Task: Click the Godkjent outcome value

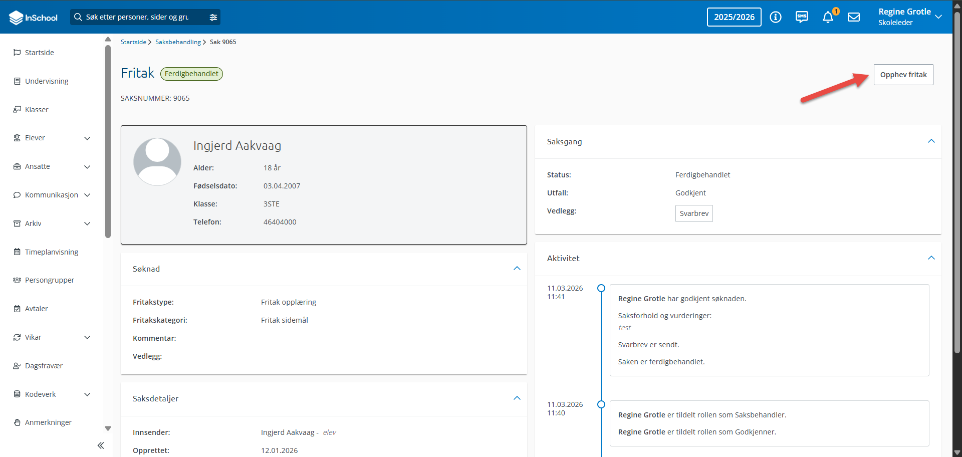Action: [690, 193]
